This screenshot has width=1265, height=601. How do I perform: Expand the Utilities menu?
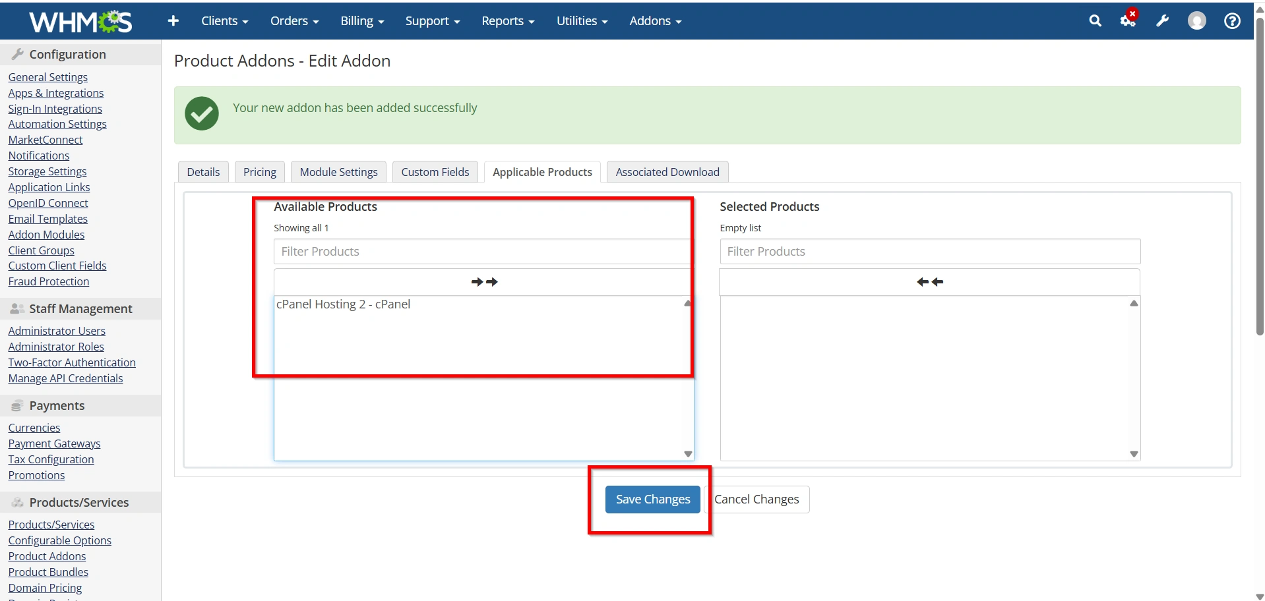pyautogui.click(x=582, y=21)
